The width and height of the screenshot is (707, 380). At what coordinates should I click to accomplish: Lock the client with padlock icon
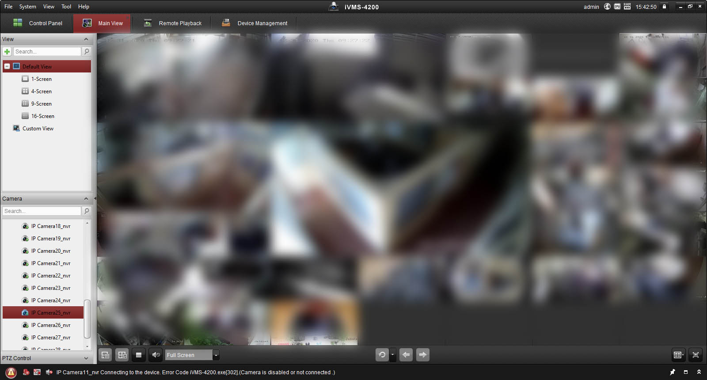(x=664, y=7)
